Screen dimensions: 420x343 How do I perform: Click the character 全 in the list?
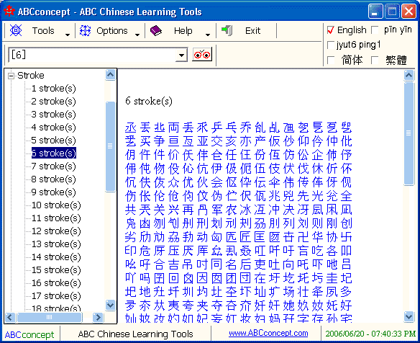347,196
